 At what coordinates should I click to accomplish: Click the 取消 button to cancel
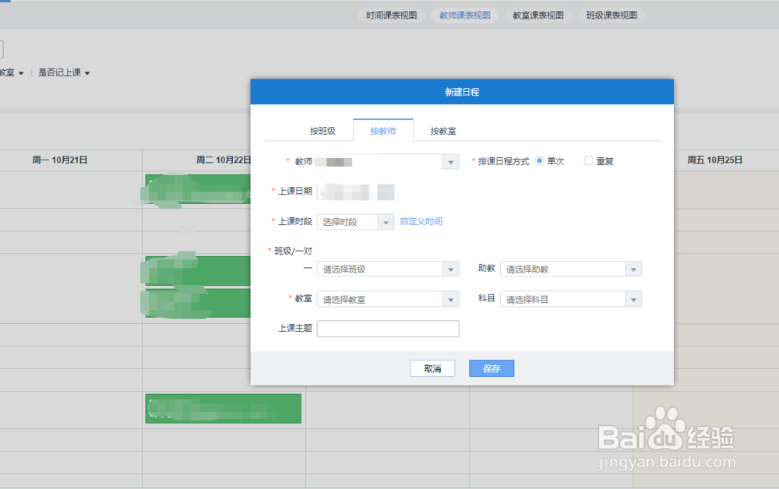point(432,368)
